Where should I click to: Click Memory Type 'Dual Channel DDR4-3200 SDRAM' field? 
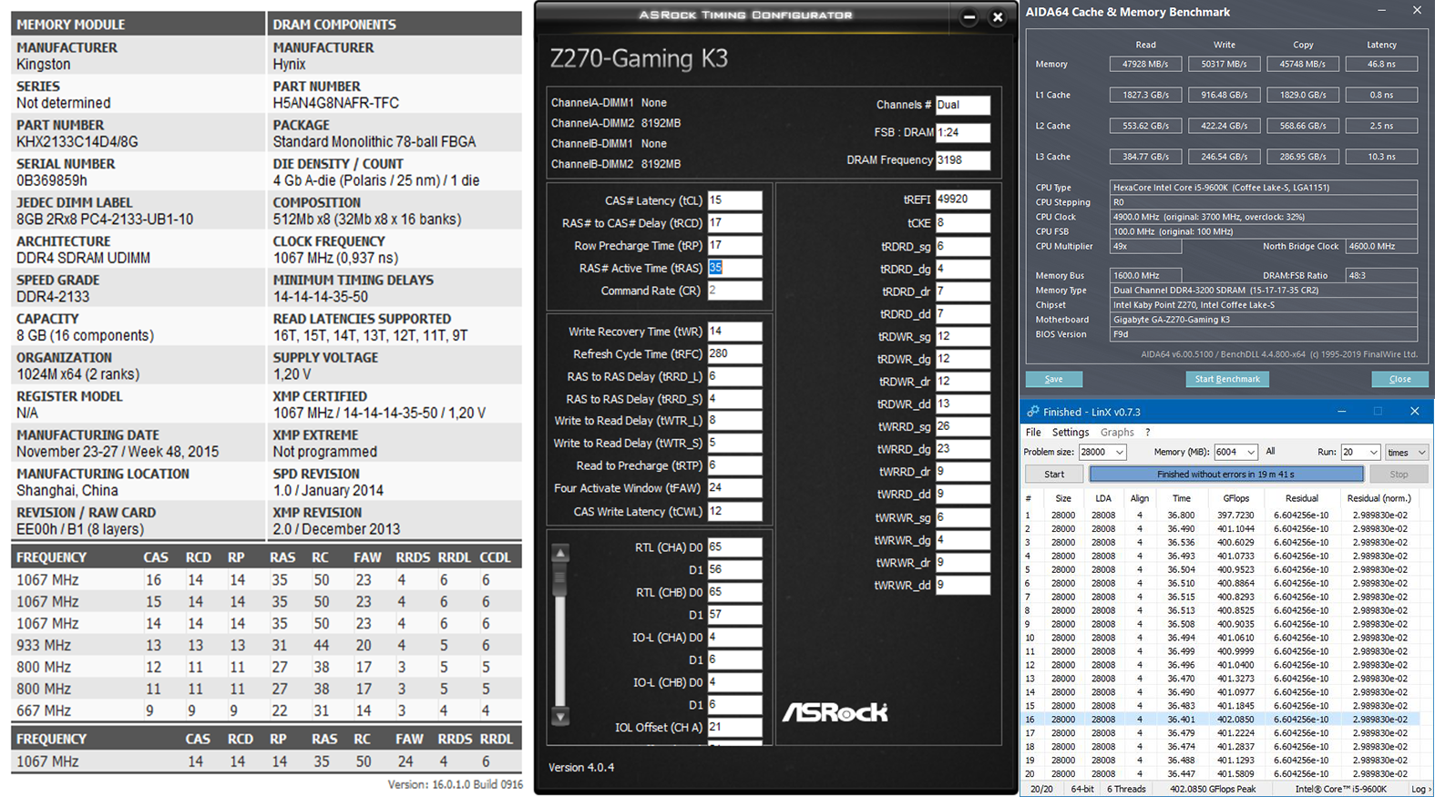point(1263,291)
